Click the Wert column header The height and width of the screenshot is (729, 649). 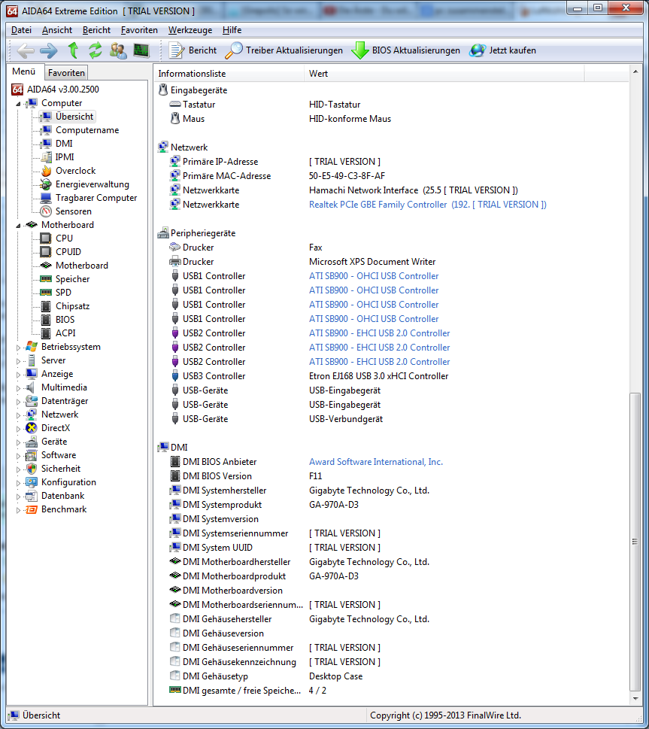tap(444, 74)
